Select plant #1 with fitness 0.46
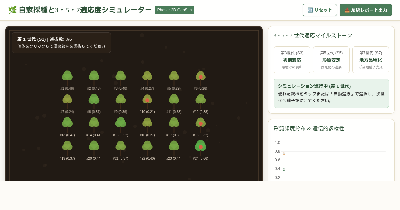Viewport: 400px width, 210px height. tap(67, 79)
